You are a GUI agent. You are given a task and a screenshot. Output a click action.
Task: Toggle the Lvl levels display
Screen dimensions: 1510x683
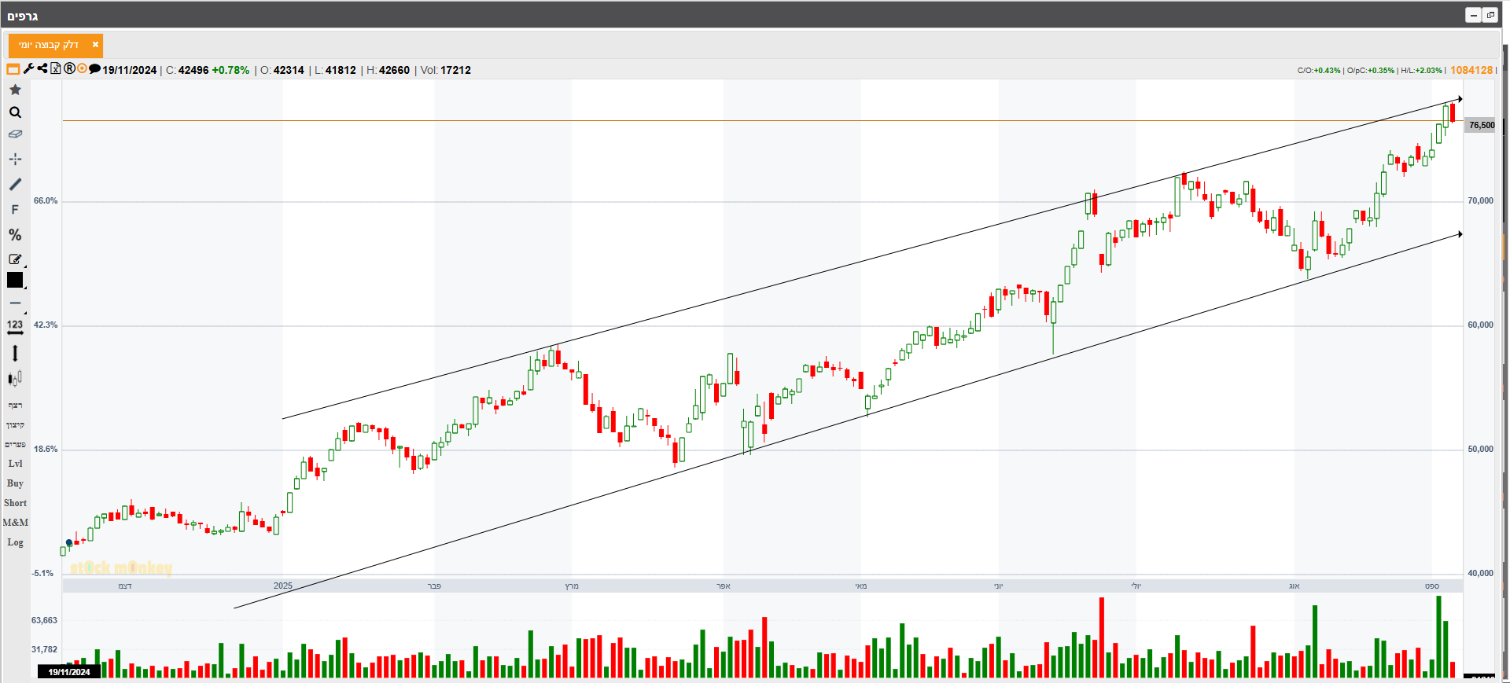pyautogui.click(x=15, y=464)
